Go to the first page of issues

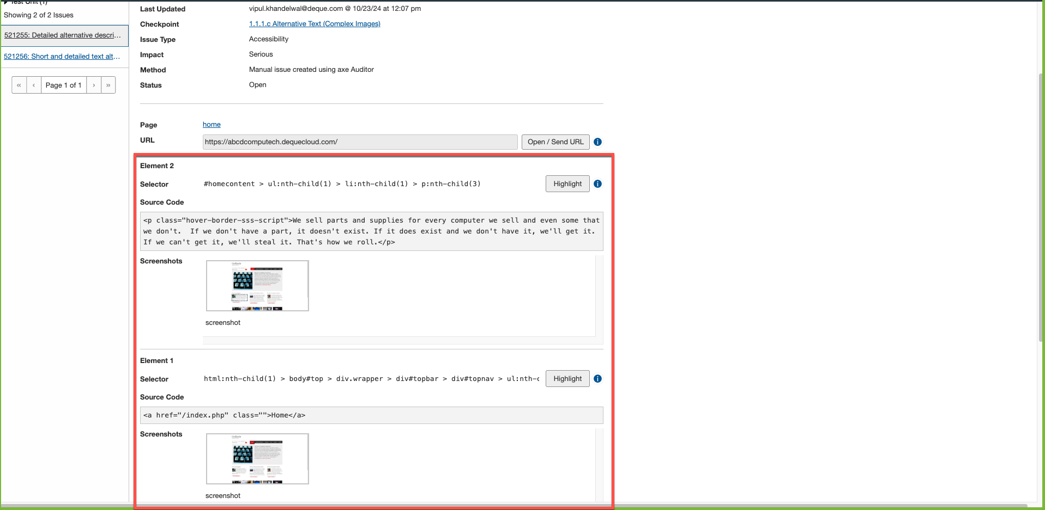pos(19,85)
